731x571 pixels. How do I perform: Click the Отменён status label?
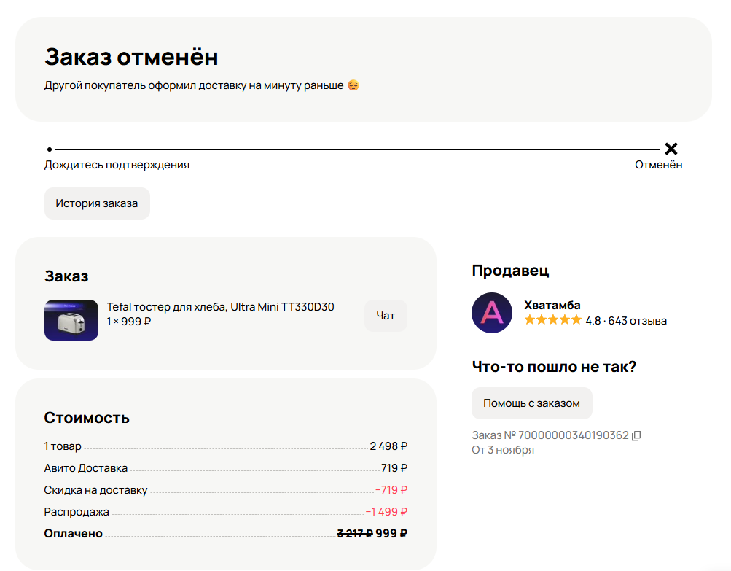[x=658, y=165]
